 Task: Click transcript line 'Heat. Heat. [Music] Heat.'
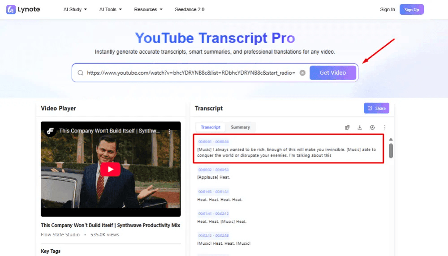coord(222,222)
